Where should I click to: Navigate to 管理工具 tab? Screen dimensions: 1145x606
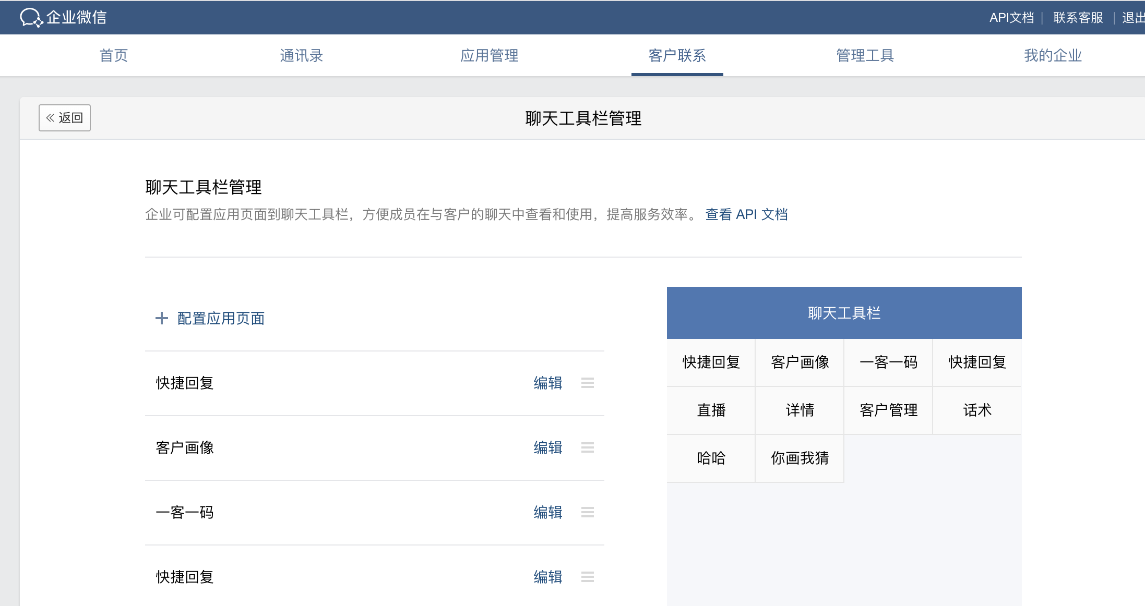pos(865,55)
